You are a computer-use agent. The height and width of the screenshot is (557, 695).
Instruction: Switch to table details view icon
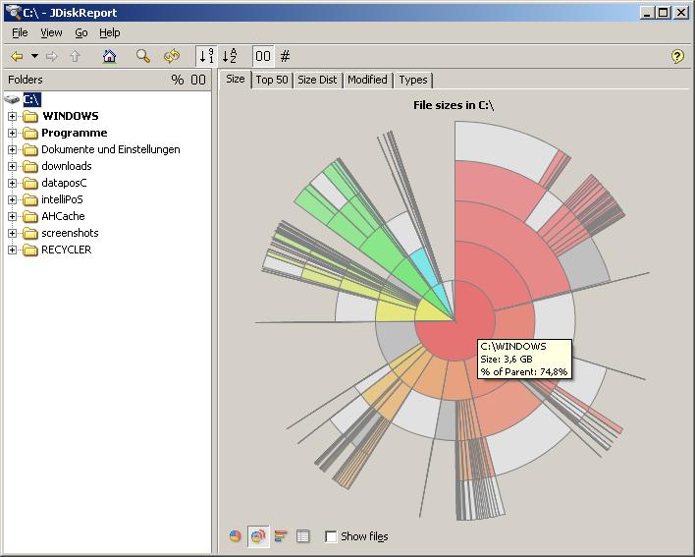(302, 536)
